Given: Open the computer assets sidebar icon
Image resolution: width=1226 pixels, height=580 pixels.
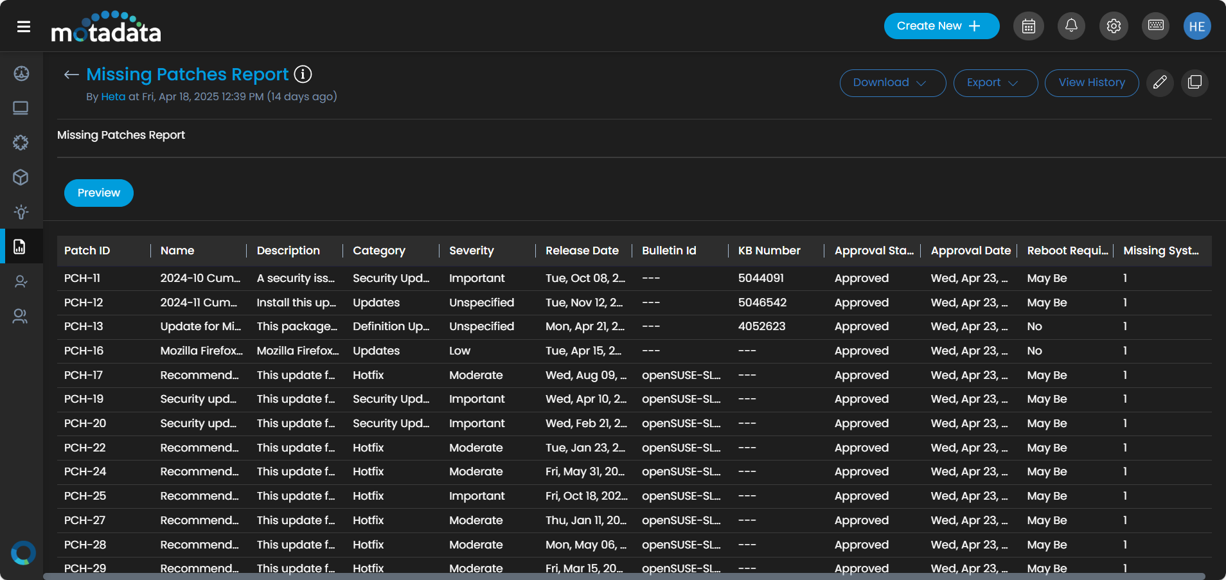Looking at the screenshot, I should [21, 108].
